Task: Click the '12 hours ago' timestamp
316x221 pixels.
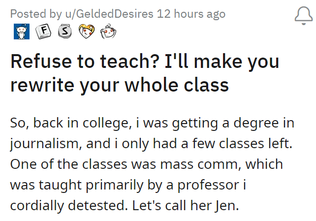Action: tap(191, 13)
